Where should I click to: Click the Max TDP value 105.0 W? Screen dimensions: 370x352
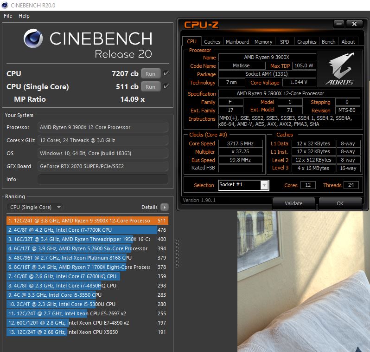click(304, 65)
